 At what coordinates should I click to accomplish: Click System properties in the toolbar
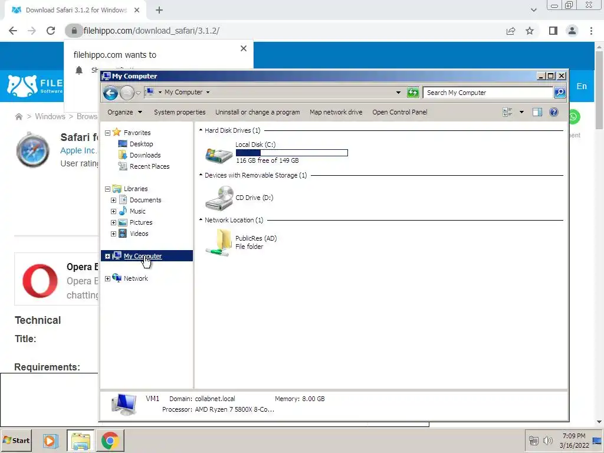pos(179,112)
